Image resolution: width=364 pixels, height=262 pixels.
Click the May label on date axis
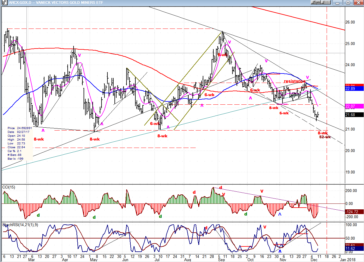(x=94, y=260)
